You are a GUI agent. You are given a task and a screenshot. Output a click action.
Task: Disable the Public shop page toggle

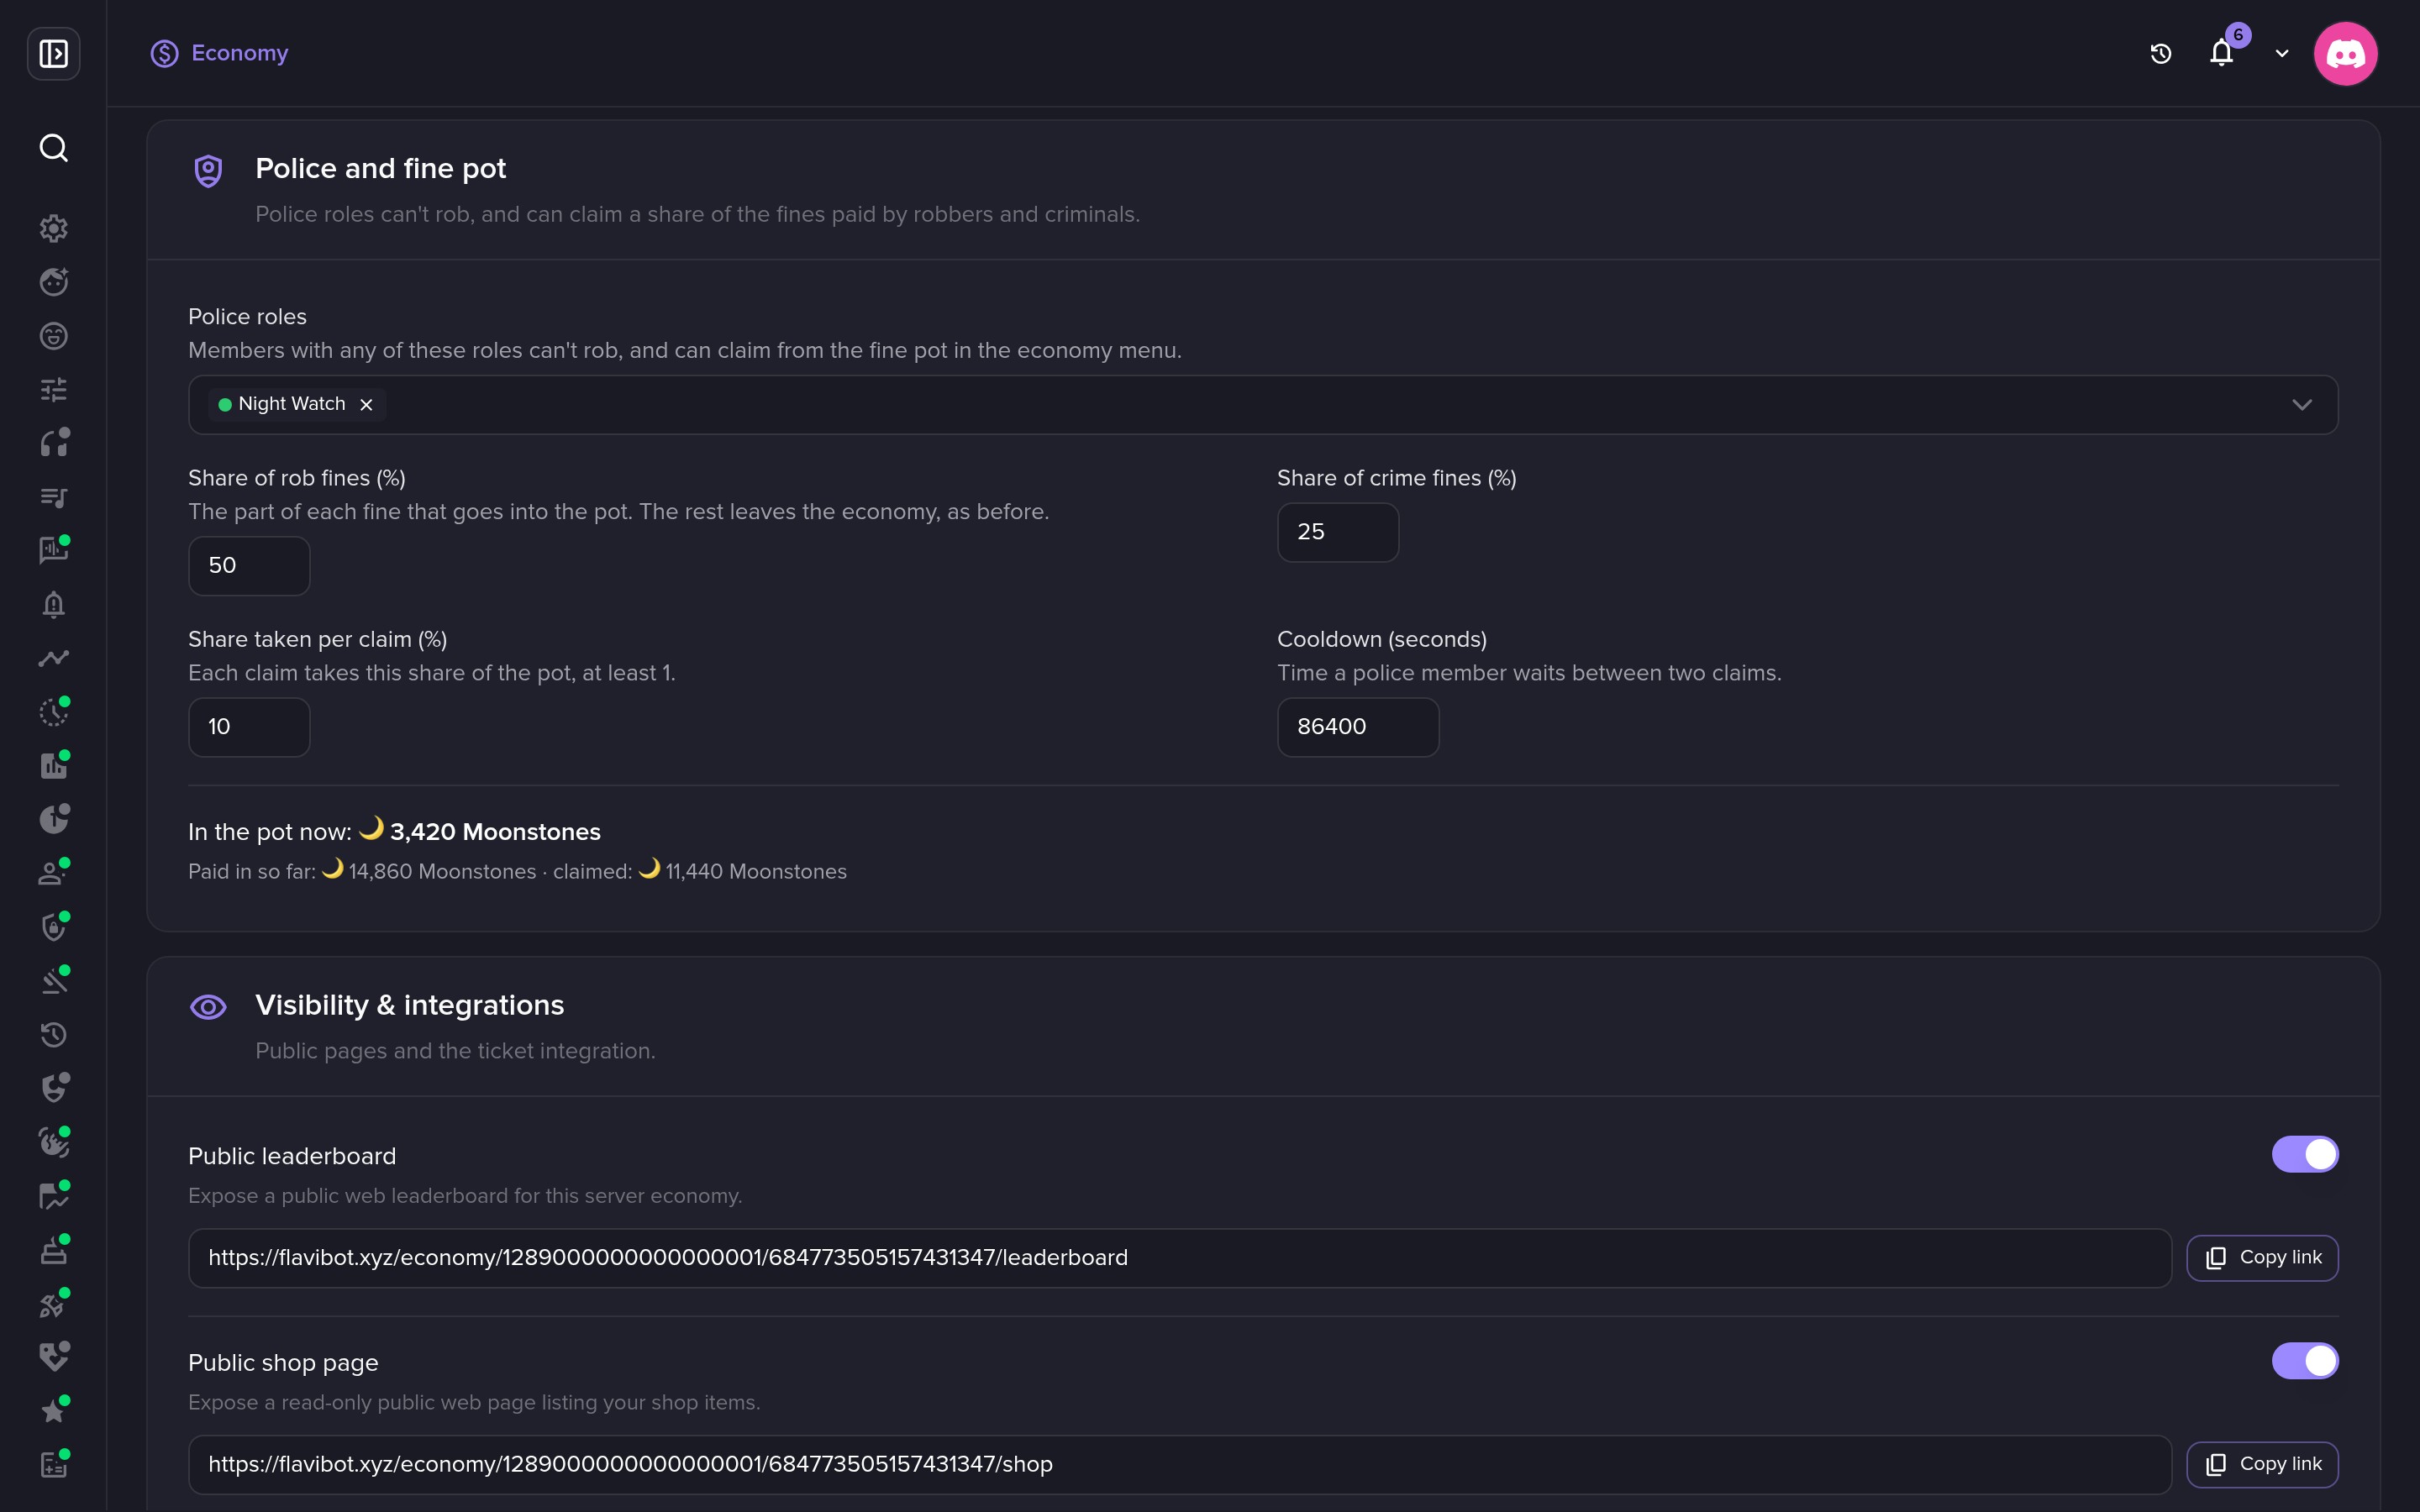pyautogui.click(x=2304, y=1361)
